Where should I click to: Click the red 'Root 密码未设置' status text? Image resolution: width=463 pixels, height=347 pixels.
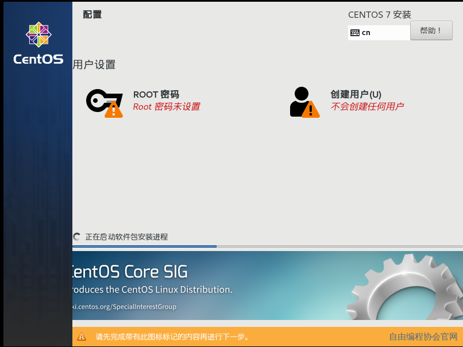tap(167, 107)
